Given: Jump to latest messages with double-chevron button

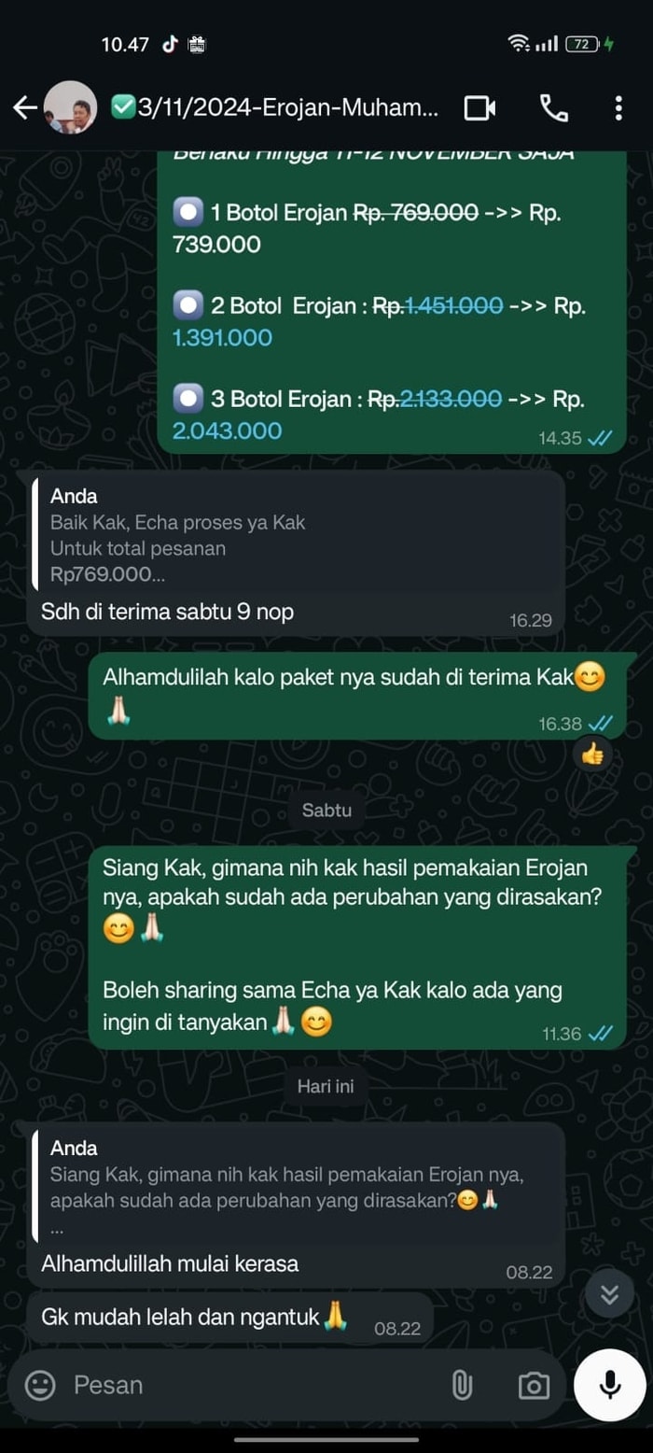Looking at the screenshot, I should (x=609, y=1293).
